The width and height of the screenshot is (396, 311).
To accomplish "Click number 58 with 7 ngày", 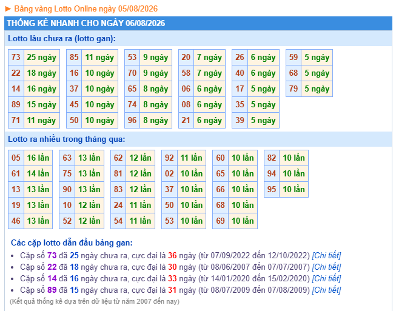I will point(186,73).
